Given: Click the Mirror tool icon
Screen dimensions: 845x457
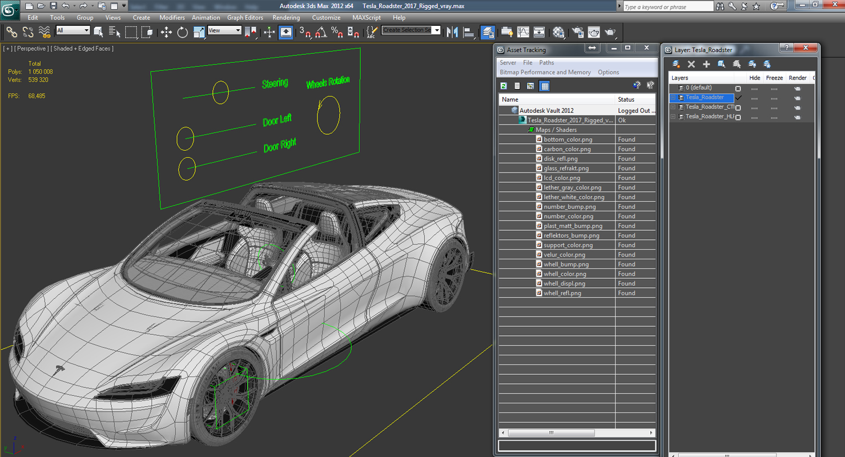Looking at the screenshot, I should tap(453, 32).
